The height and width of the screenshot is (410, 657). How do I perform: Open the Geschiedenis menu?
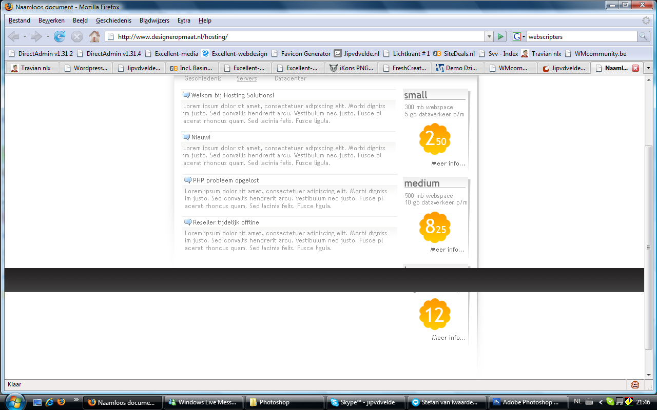pyautogui.click(x=113, y=20)
